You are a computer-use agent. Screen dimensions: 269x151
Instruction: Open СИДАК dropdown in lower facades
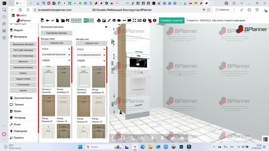[91, 60]
